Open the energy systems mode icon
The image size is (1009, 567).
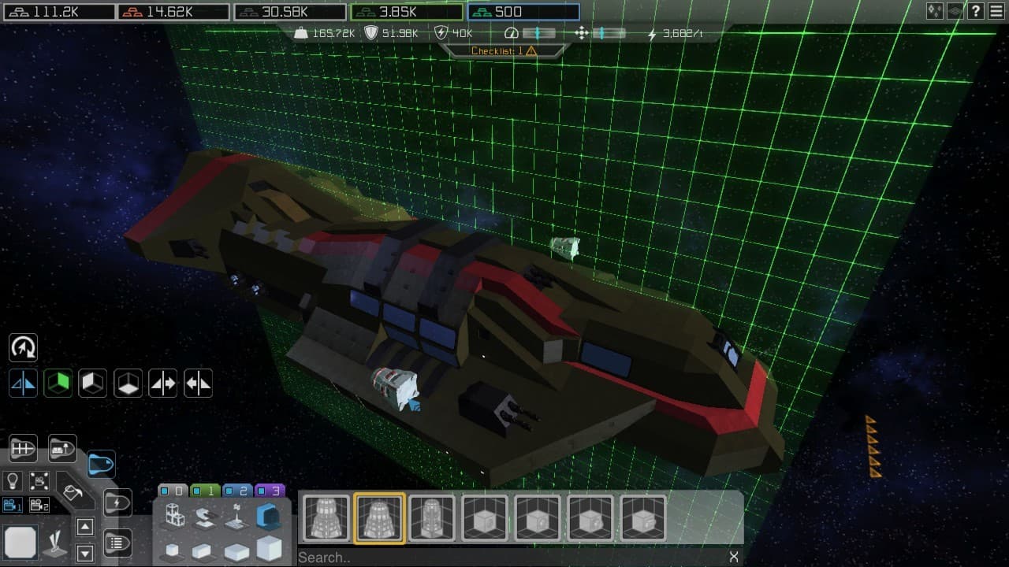[x=117, y=502]
